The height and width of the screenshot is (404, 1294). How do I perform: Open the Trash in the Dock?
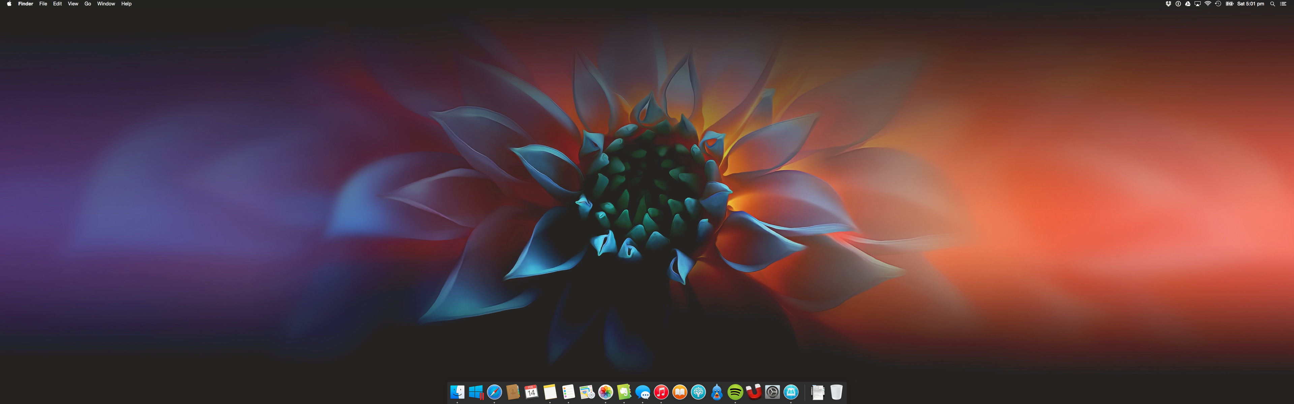836,392
